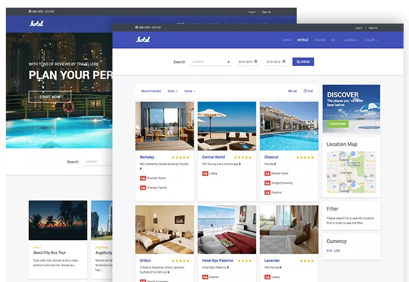Select EUR currency
Viewport: 409px width, 282px height.
click(x=329, y=250)
